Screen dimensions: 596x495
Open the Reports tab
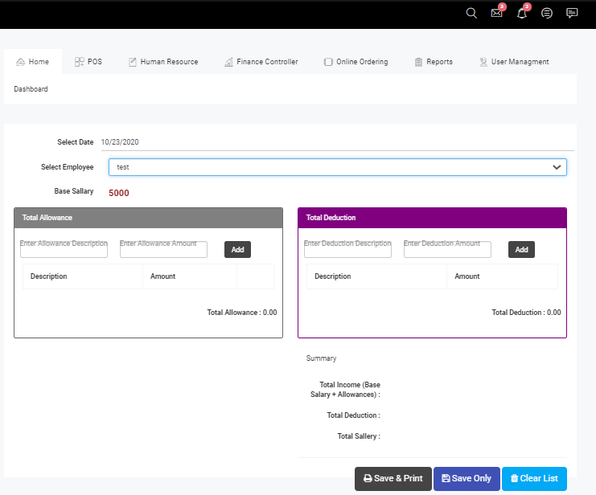[x=434, y=62]
